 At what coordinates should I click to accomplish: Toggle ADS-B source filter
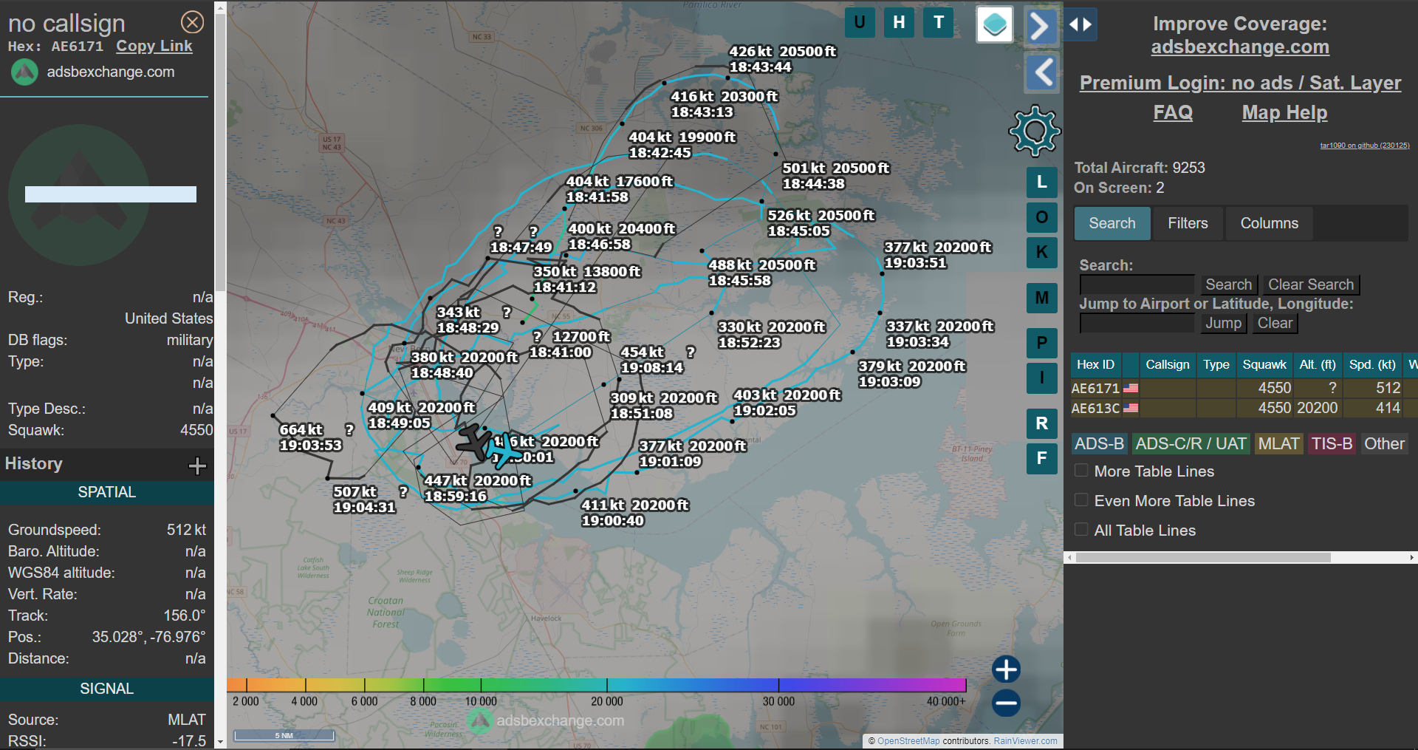coord(1099,443)
